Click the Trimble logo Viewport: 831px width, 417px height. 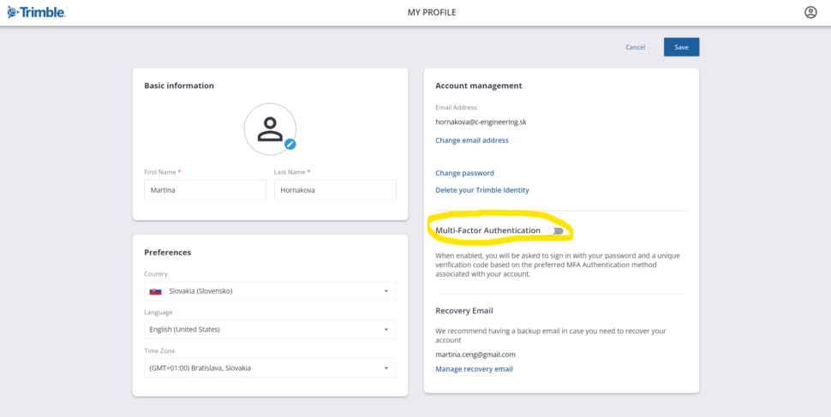tap(37, 12)
